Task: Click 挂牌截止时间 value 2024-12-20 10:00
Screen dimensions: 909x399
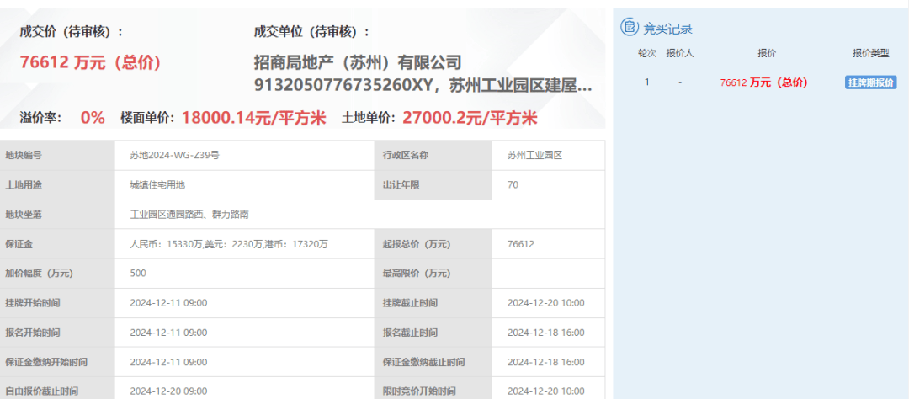Action: coord(545,303)
